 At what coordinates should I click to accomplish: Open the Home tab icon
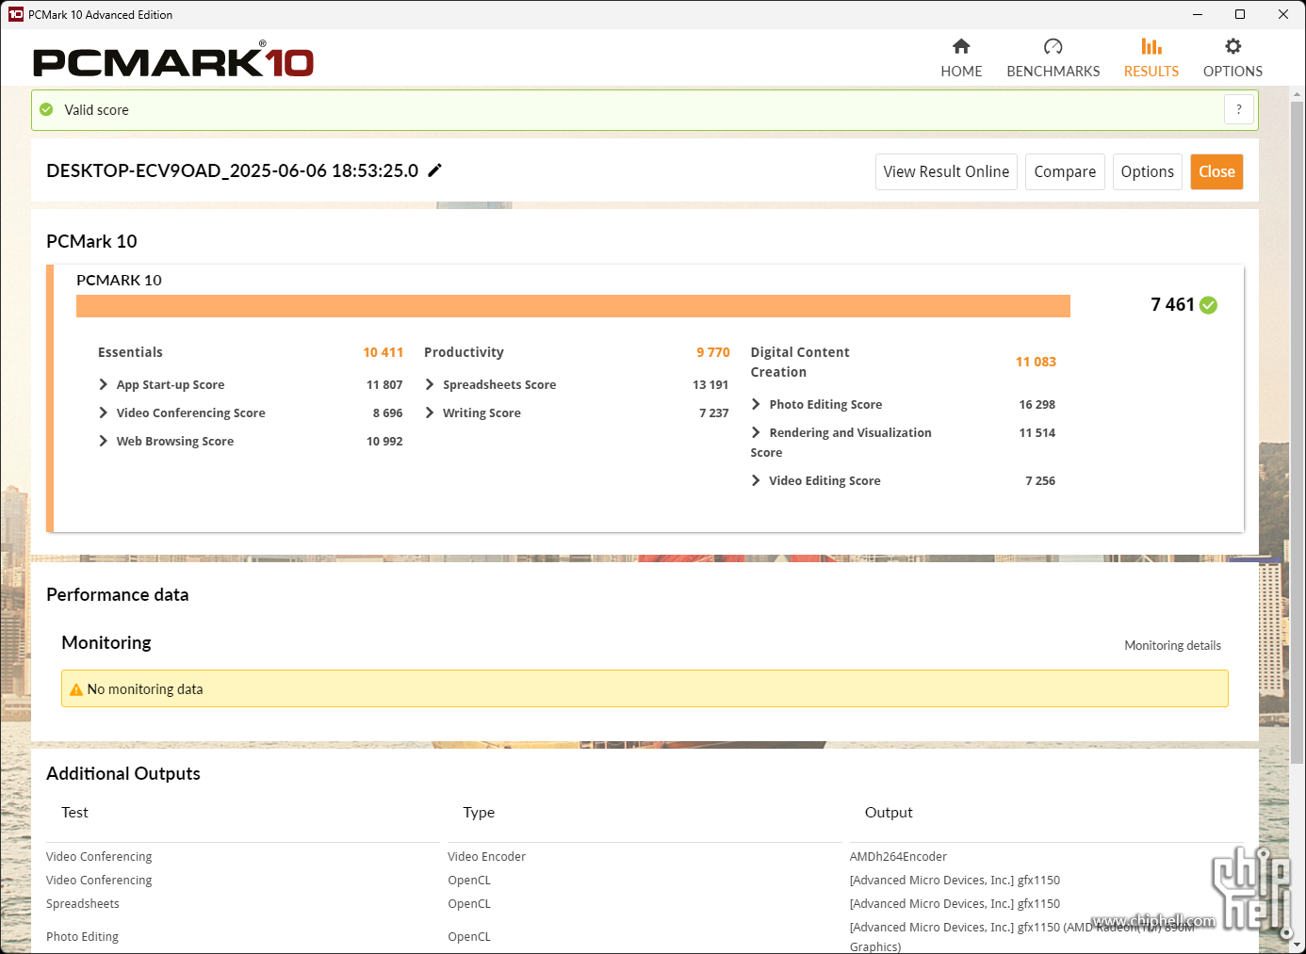coord(961,46)
